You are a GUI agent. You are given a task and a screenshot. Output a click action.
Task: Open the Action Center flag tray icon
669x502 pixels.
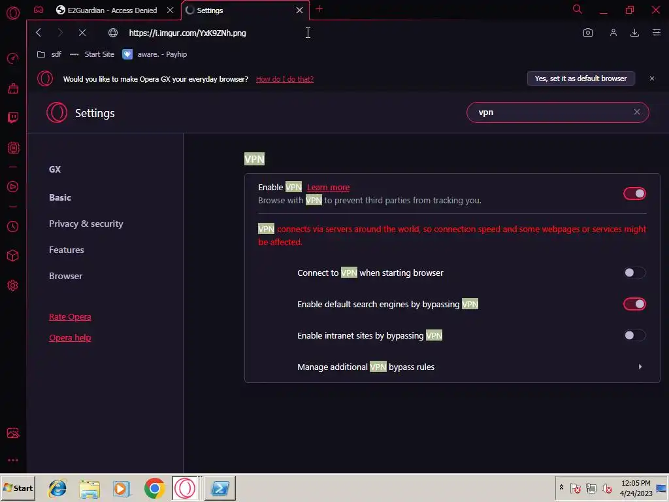575,488
